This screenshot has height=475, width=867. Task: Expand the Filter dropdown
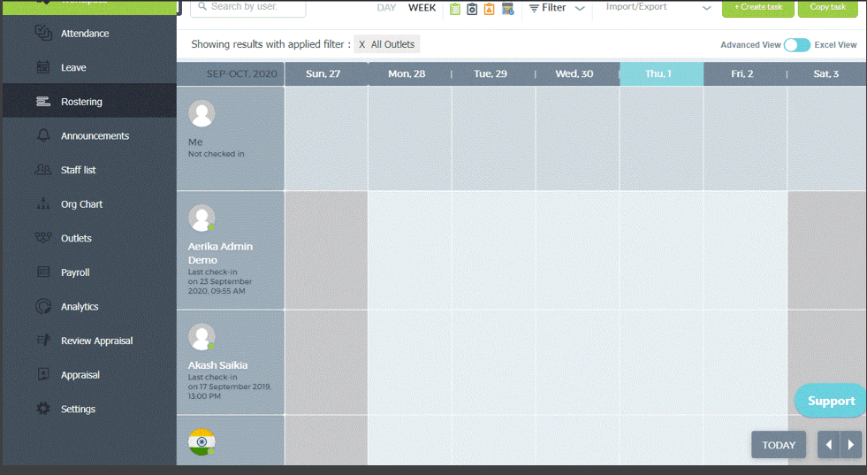coord(557,8)
